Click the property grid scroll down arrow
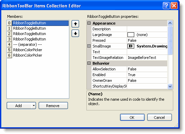This screenshot has height=134, width=185. pyautogui.click(x=170, y=86)
